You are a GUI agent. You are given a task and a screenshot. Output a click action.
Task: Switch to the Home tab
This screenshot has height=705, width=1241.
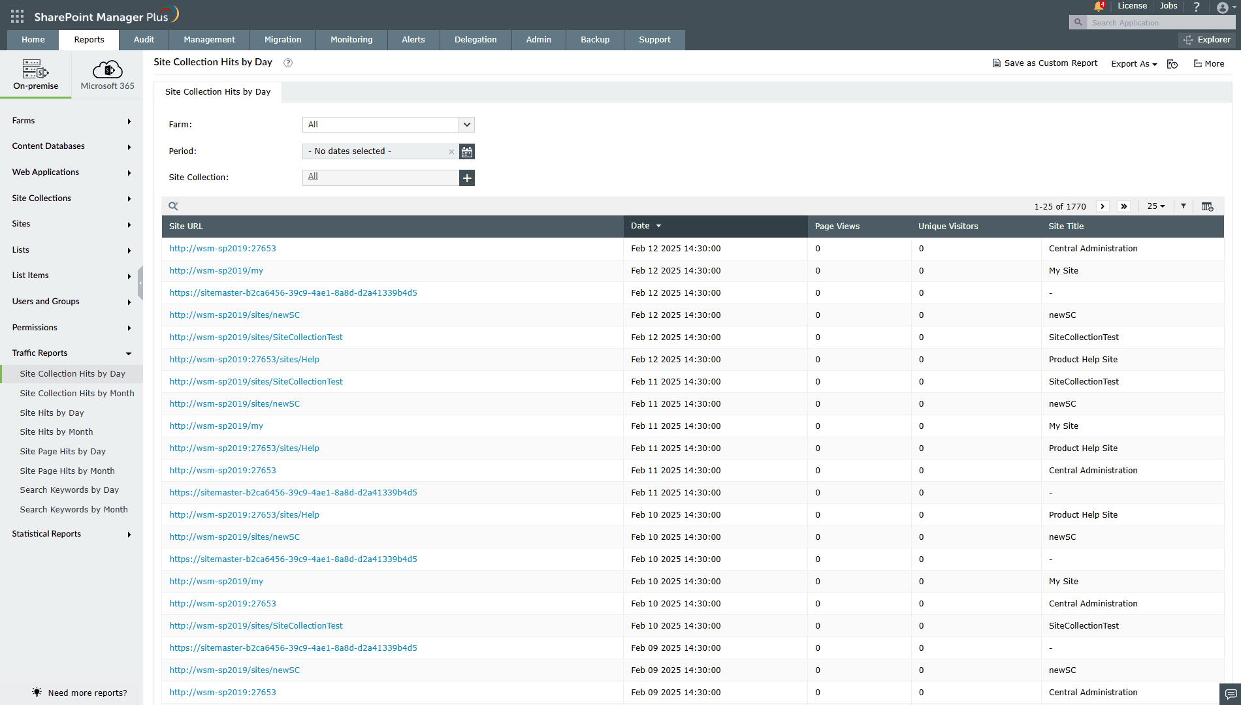point(33,40)
